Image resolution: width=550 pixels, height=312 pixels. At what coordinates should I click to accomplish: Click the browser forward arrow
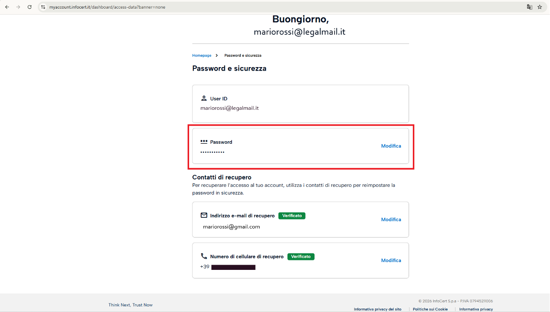click(x=18, y=7)
